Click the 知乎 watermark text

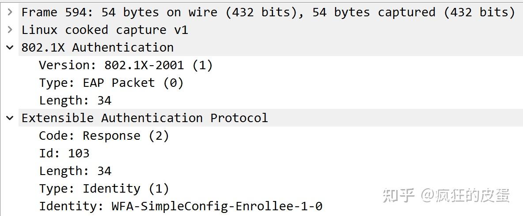click(398, 195)
